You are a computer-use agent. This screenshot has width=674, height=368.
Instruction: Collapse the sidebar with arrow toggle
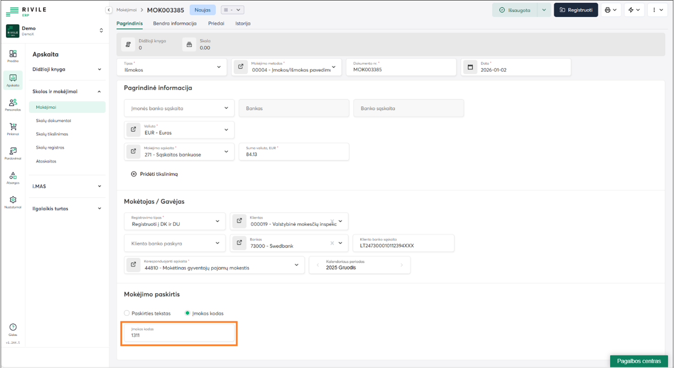click(x=109, y=10)
